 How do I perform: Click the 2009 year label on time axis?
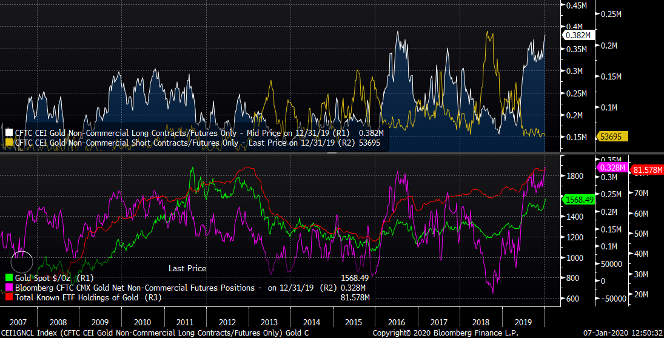coord(100,322)
